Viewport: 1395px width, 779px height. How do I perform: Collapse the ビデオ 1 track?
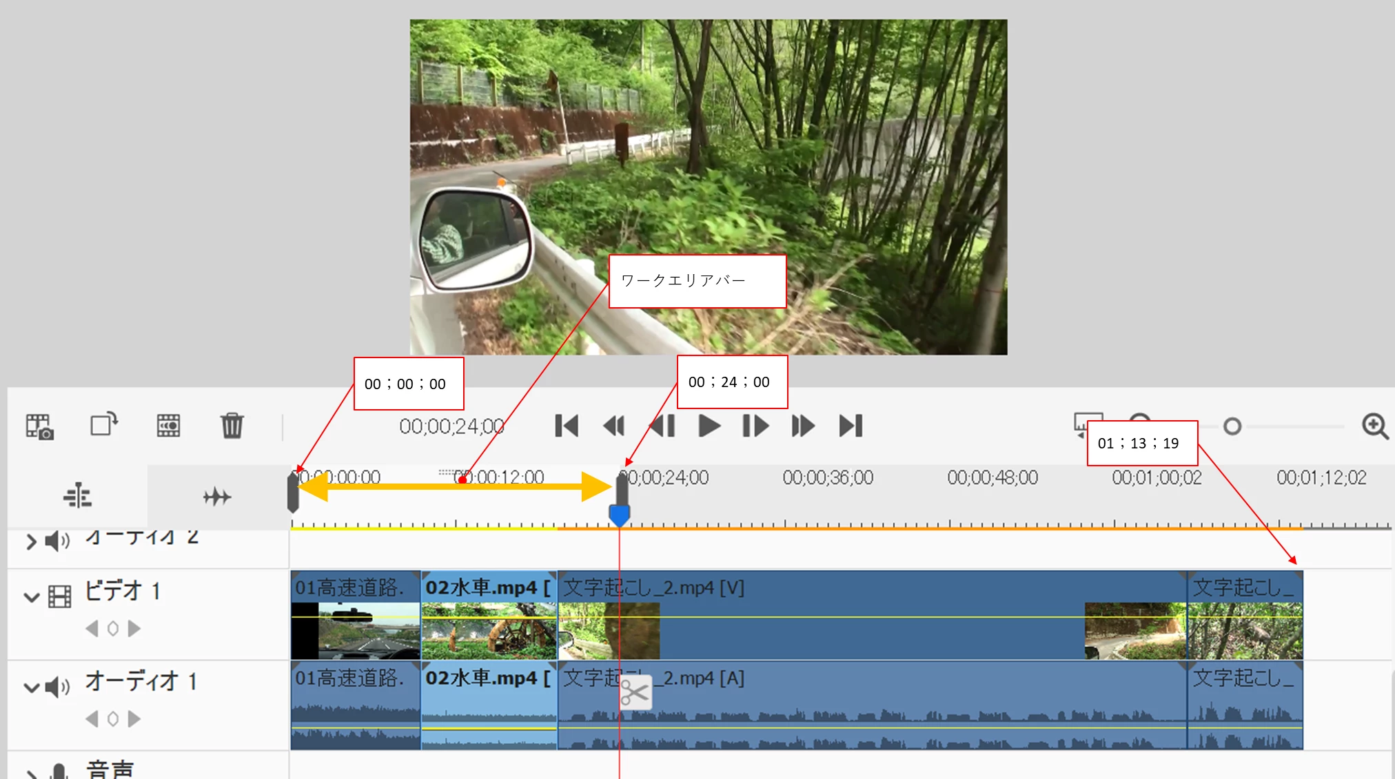click(x=31, y=596)
